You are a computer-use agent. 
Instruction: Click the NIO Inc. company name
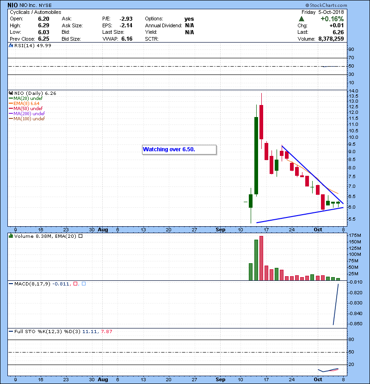(28, 6)
